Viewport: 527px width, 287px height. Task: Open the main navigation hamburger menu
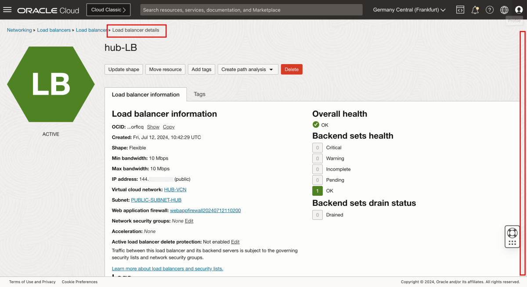pyautogui.click(x=7, y=10)
